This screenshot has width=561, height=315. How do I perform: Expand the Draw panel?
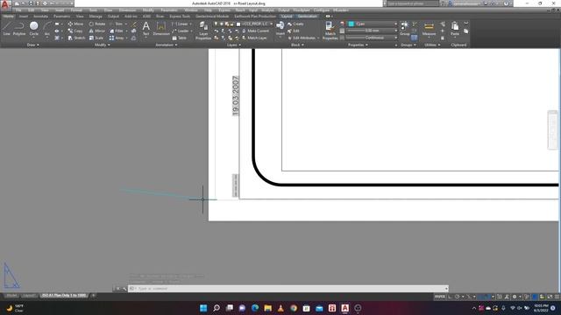pos(33,45)
